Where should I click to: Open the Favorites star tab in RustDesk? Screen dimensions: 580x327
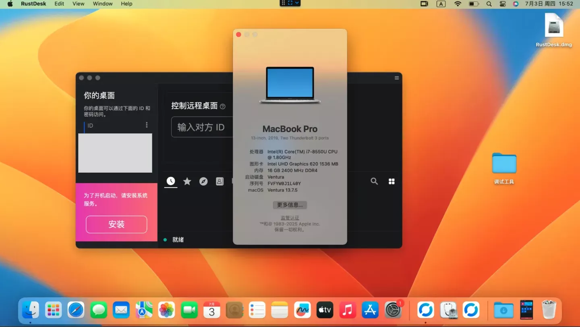(187, 181)
